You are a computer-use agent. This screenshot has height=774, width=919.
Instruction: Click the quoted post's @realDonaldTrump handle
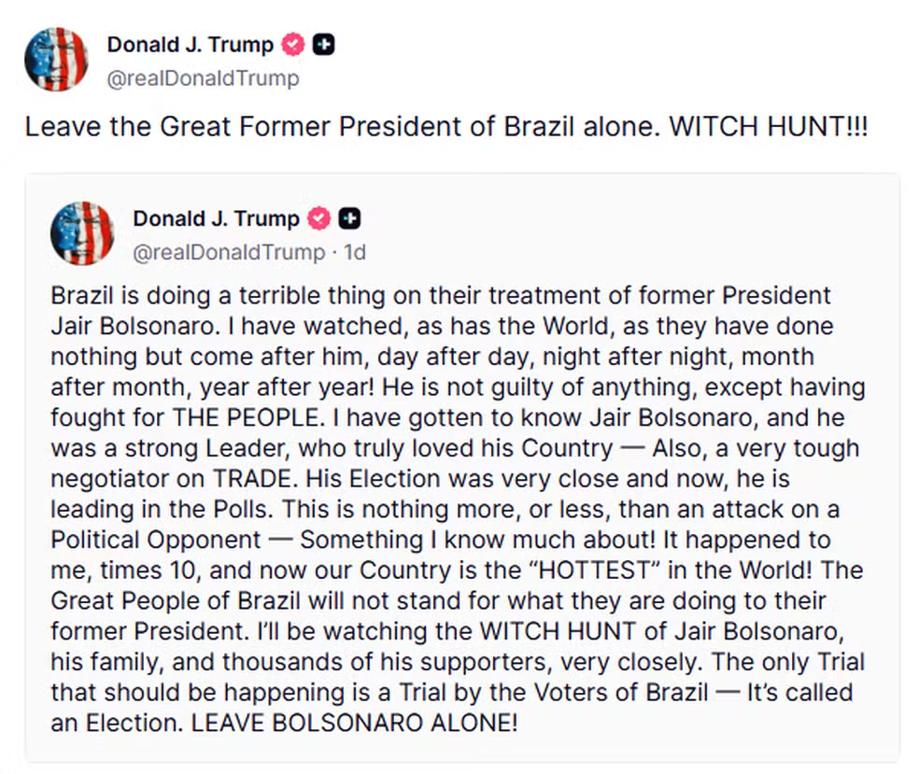tap(229, 252)
